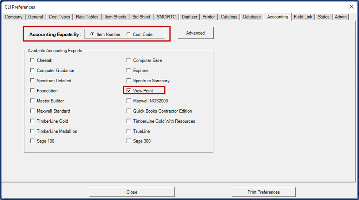
Task: Enable the Cheetah export checkbox
Action: 32,60
